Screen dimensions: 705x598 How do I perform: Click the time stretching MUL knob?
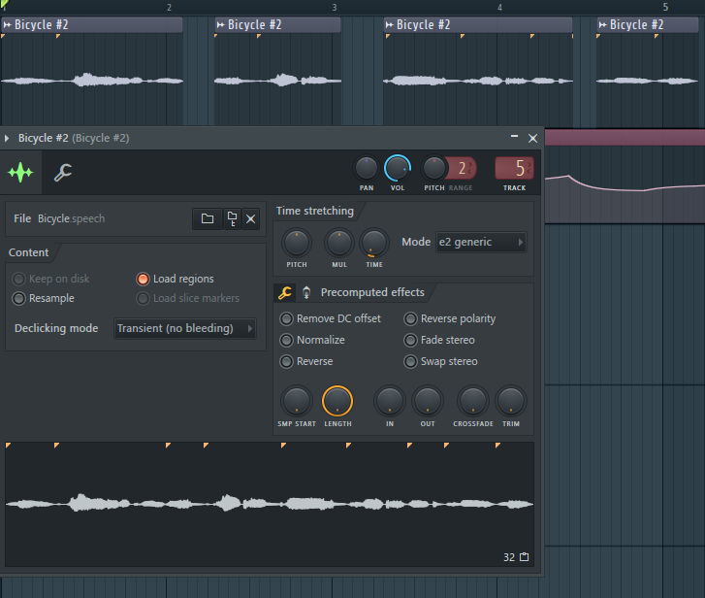pos(339,243)
